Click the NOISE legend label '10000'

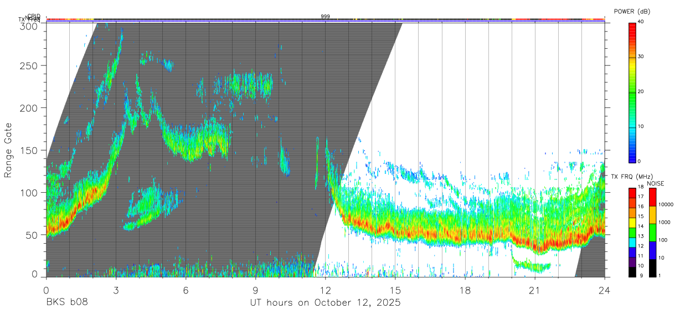coord(667,204)
